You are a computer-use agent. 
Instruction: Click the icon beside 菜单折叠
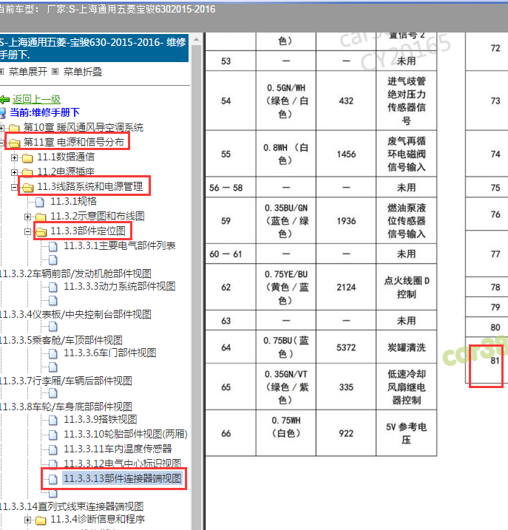click(55, 71)
